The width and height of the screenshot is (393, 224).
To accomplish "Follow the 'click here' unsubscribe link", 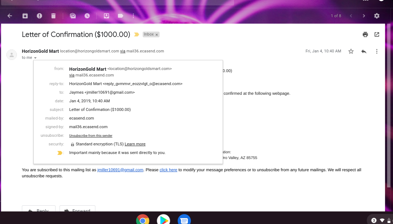I will pos(169,170).
